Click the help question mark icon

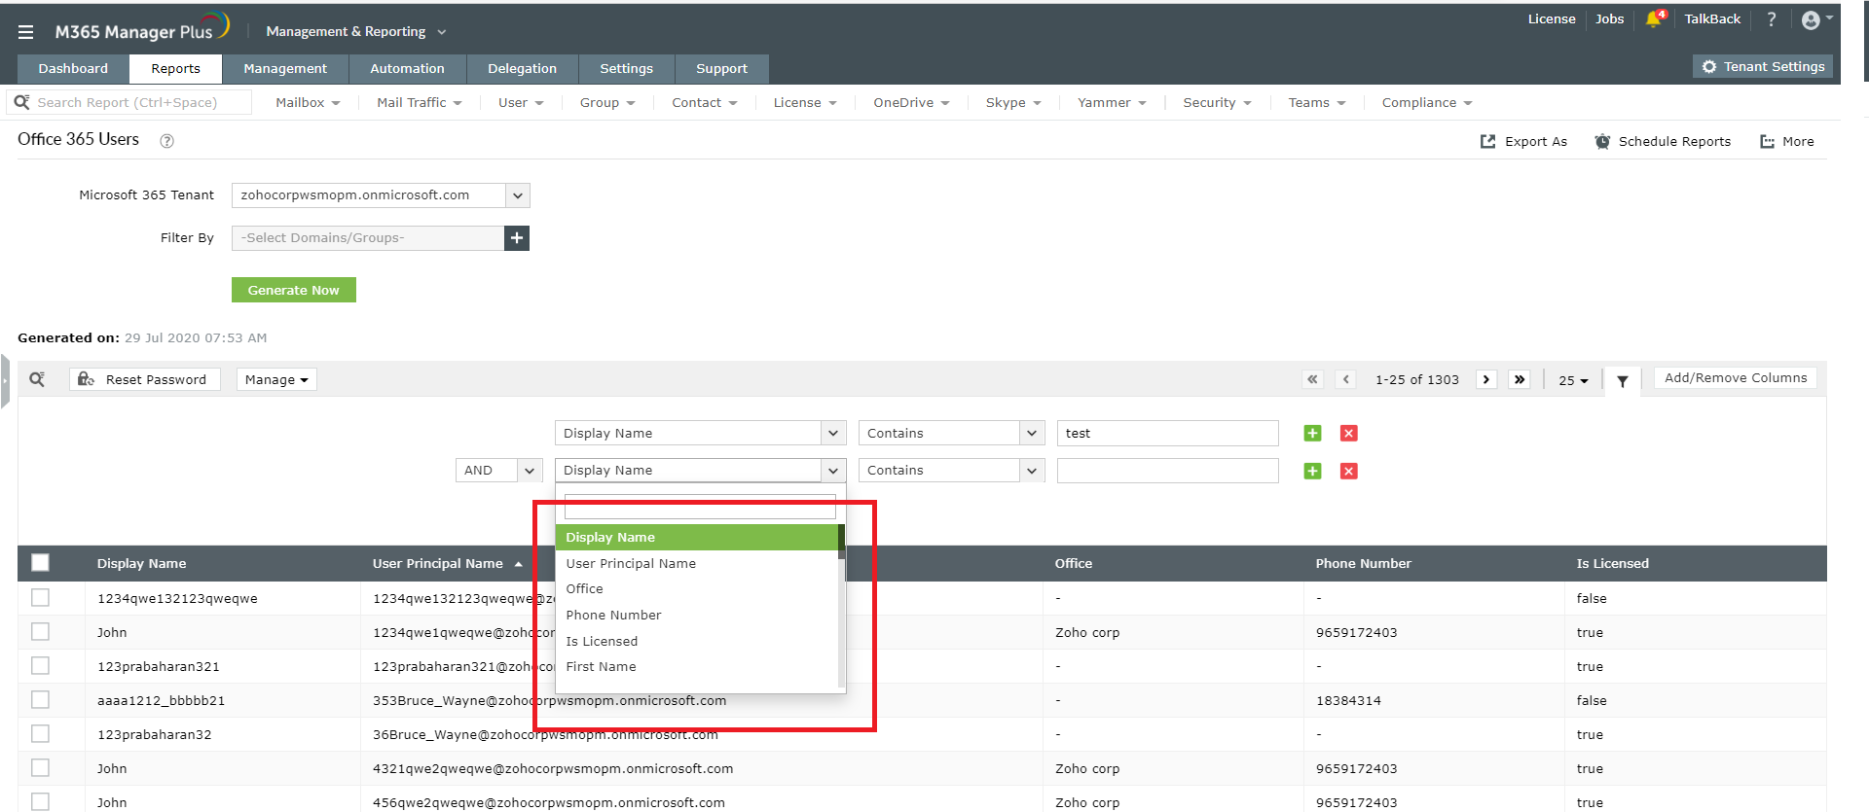click(x=1772, y=19)
